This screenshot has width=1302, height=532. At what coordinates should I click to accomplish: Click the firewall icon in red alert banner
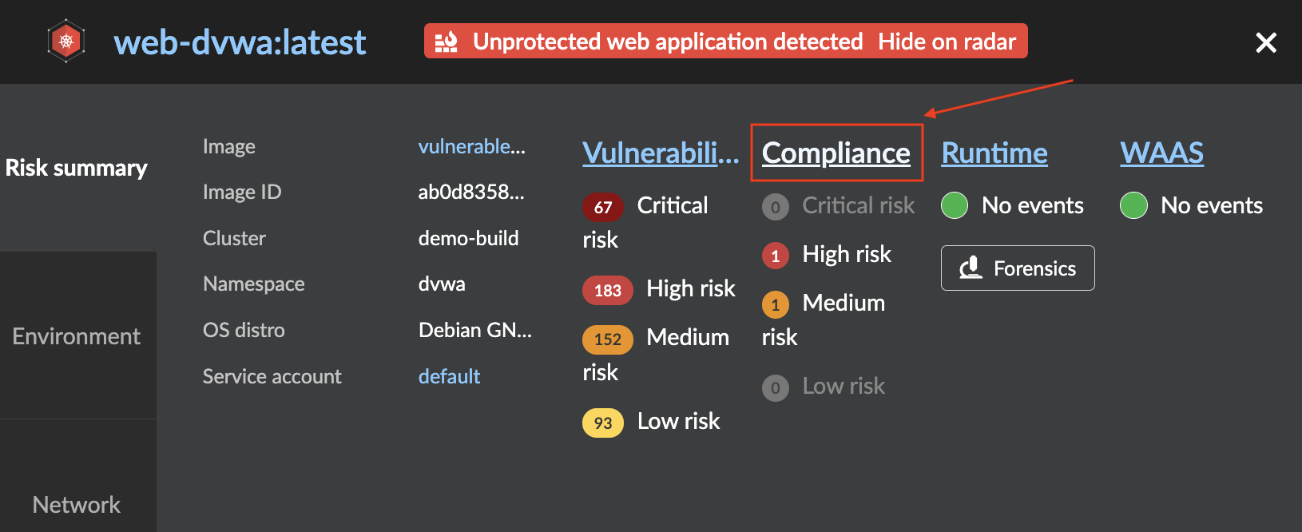pos(446,42)
